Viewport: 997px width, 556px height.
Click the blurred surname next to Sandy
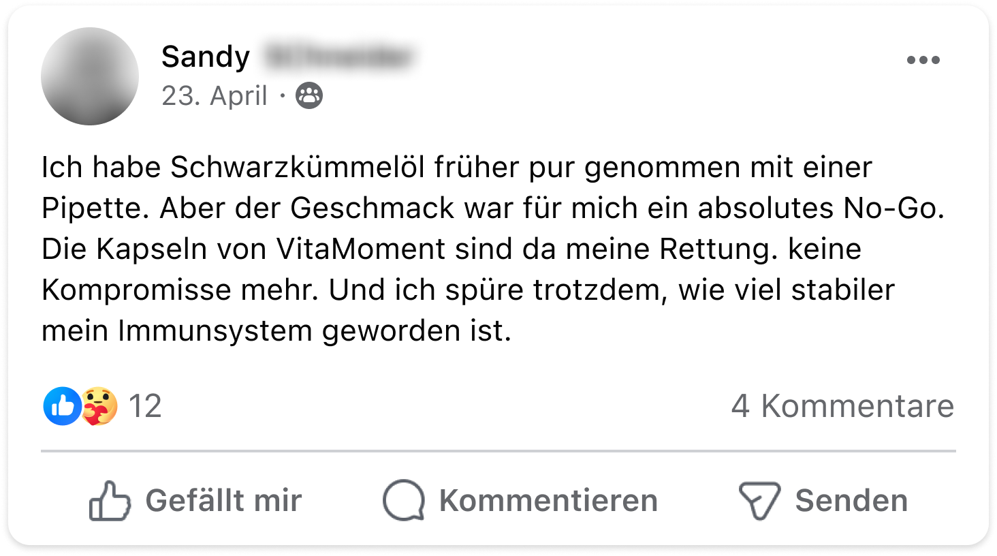(x=340, y=57)
